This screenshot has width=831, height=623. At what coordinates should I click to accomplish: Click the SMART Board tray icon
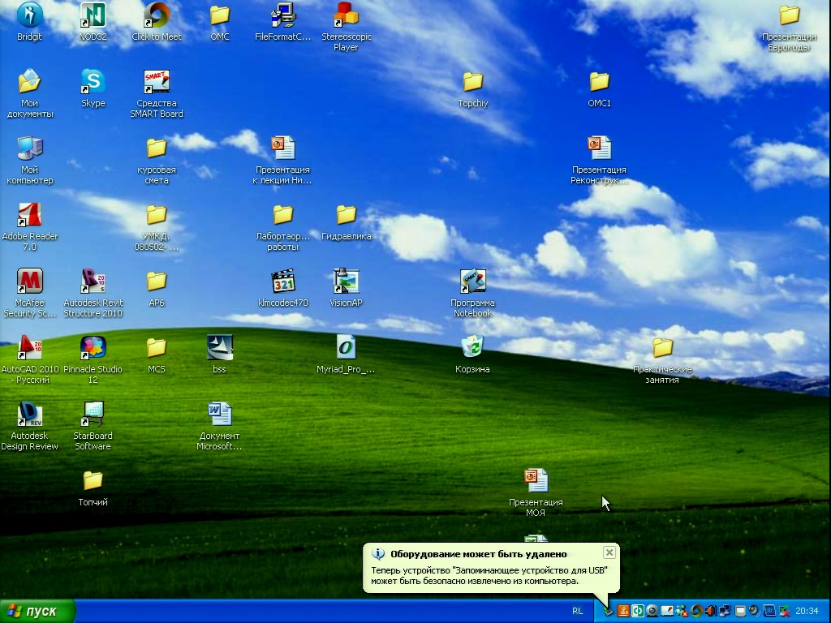667,612
